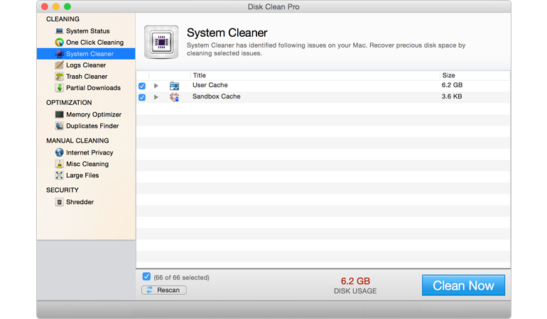The width and height of the screenshot is (547, 319).
Task: Open the Internet Privacy globe icon
Action: pos(60,152)
